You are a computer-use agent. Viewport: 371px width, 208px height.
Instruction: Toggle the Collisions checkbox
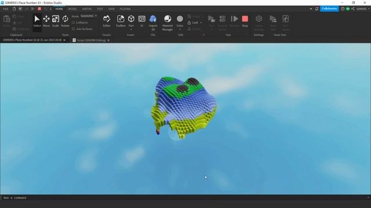tap(74, 23)
